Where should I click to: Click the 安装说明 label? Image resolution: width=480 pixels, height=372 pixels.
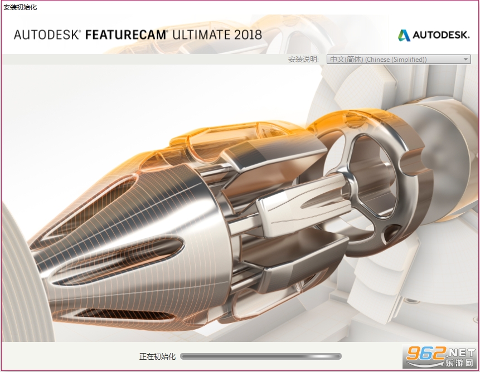pos(303,59)
